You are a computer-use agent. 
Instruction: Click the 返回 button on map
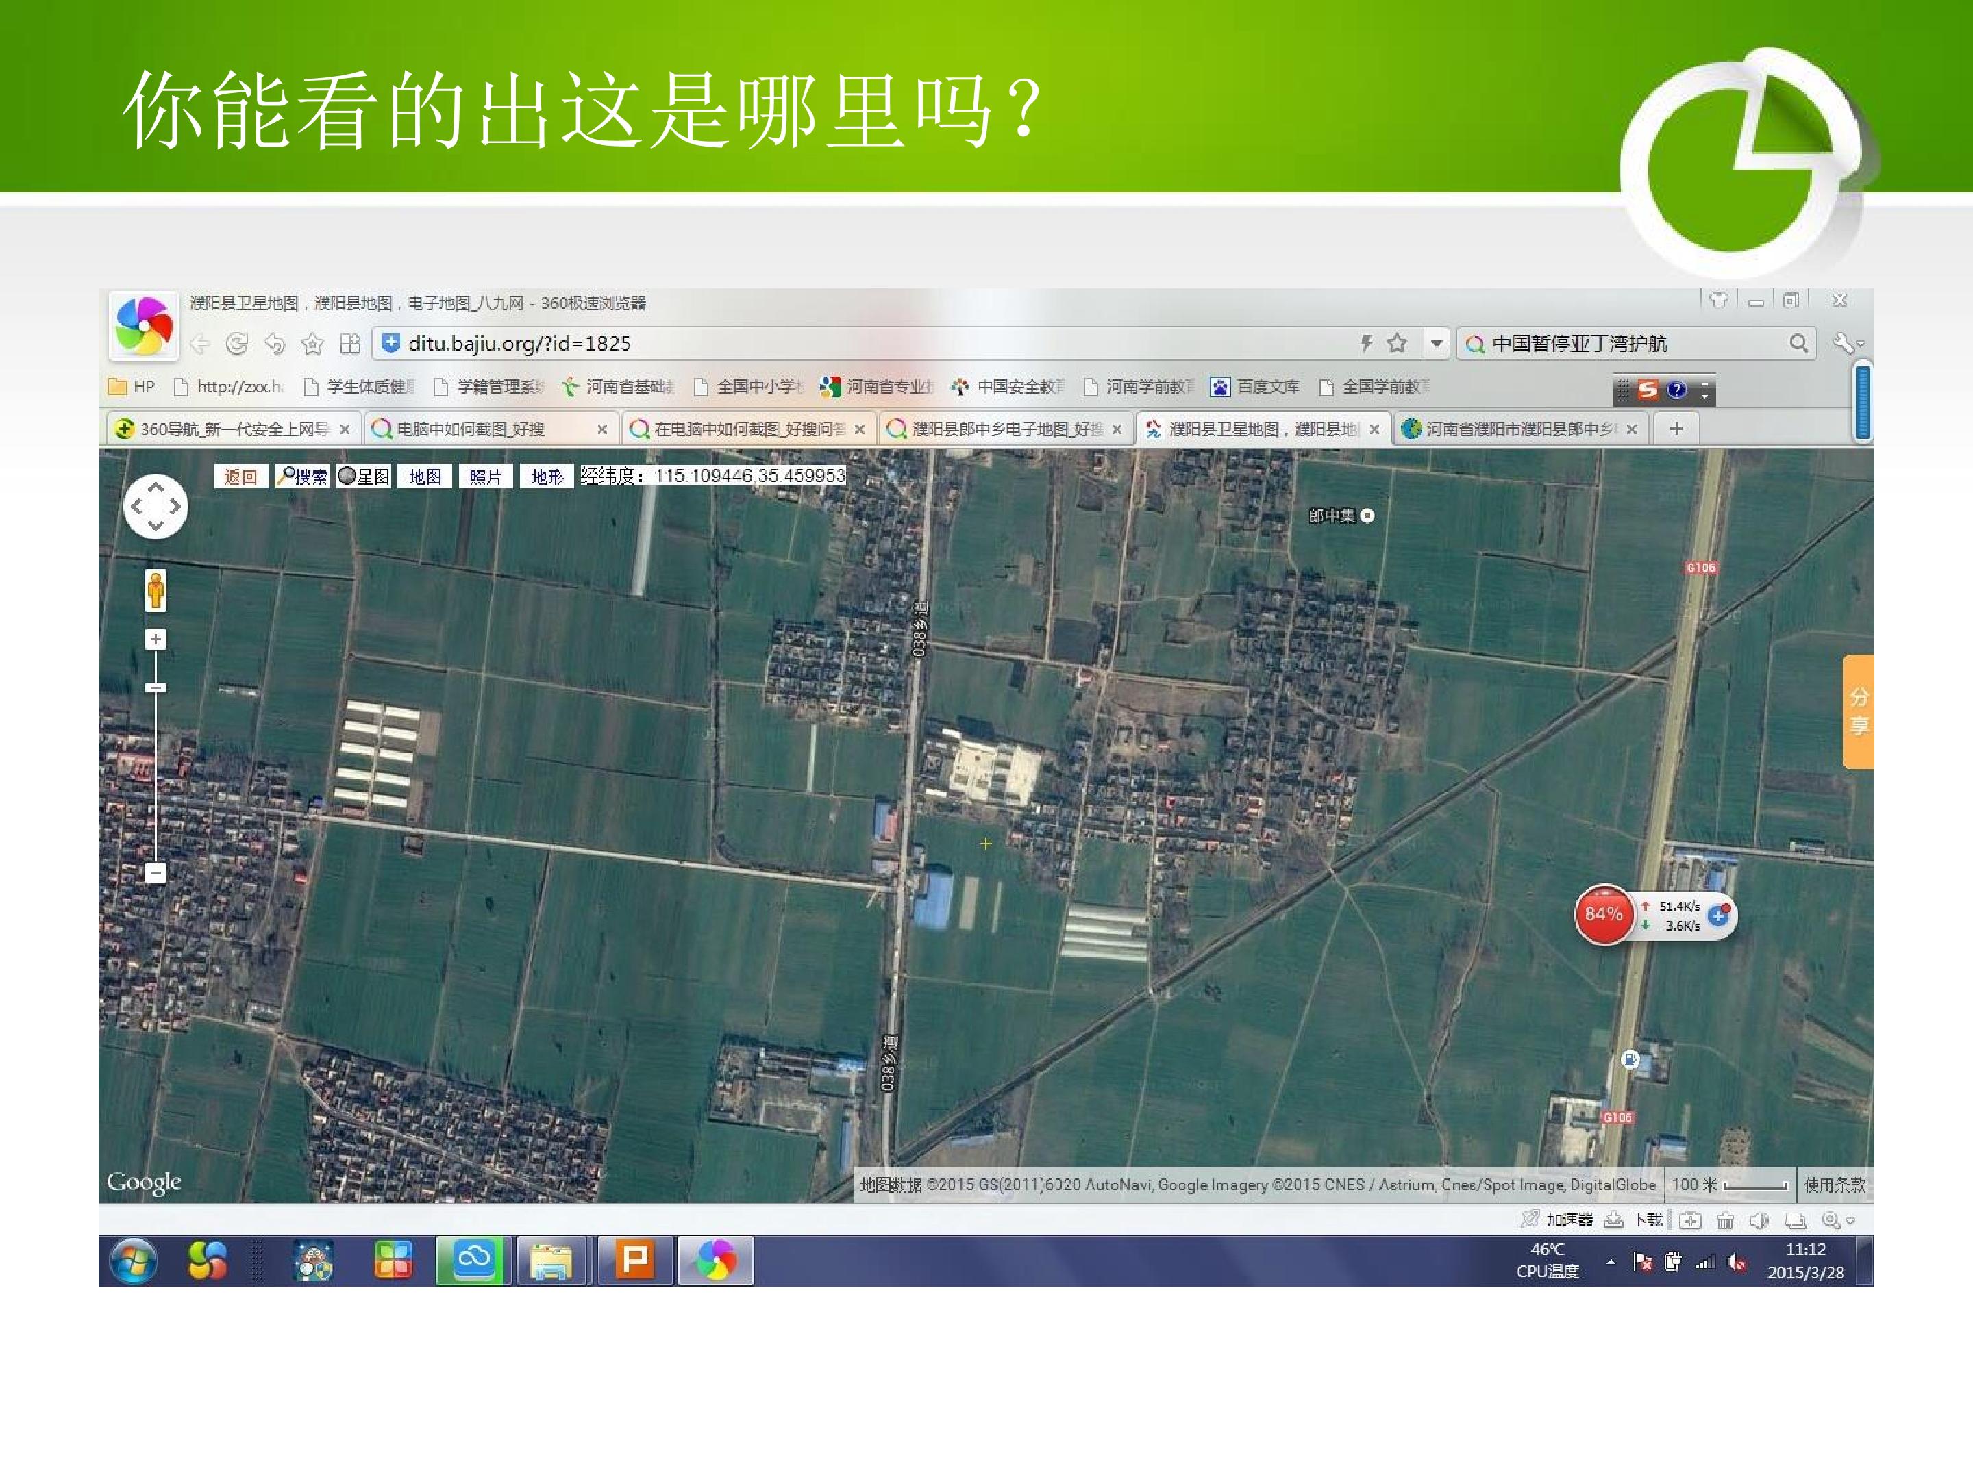click(x=241, y=476)
